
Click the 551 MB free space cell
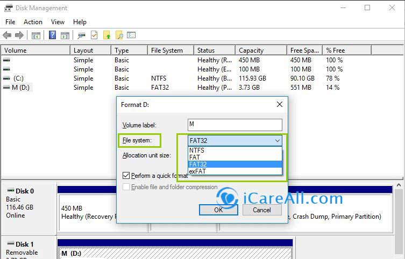[301, 88]
